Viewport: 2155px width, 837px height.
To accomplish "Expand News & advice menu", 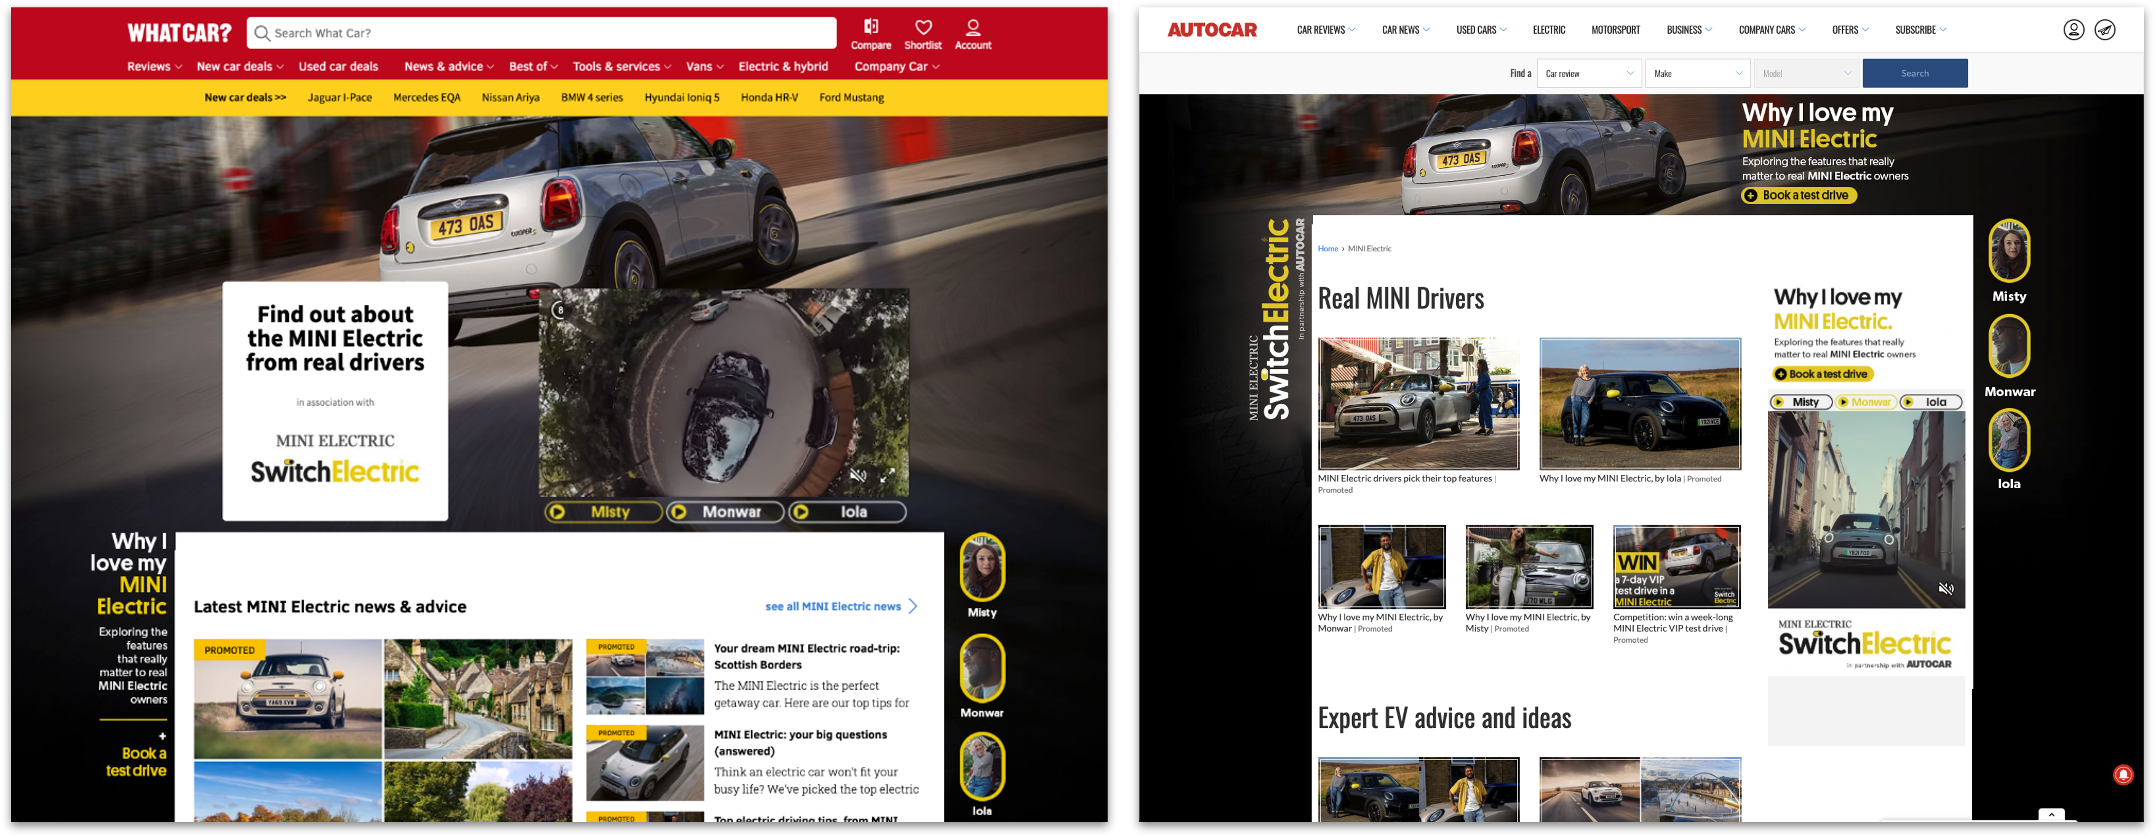I will pos(449,67).
